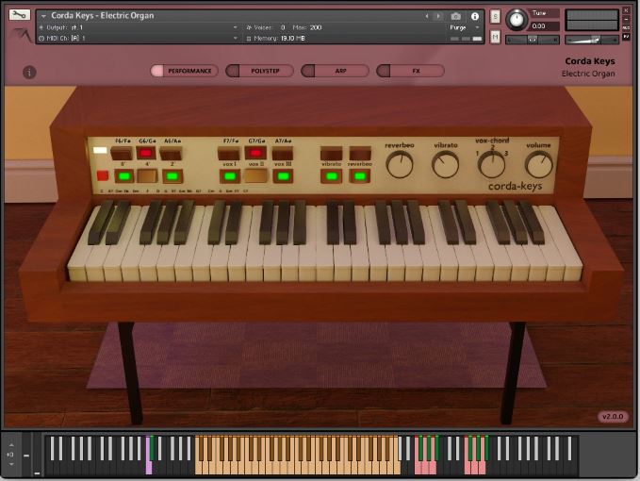Go to next preset arrow in header
Viewport: 640px width, 481px height.
coord(438,16)
